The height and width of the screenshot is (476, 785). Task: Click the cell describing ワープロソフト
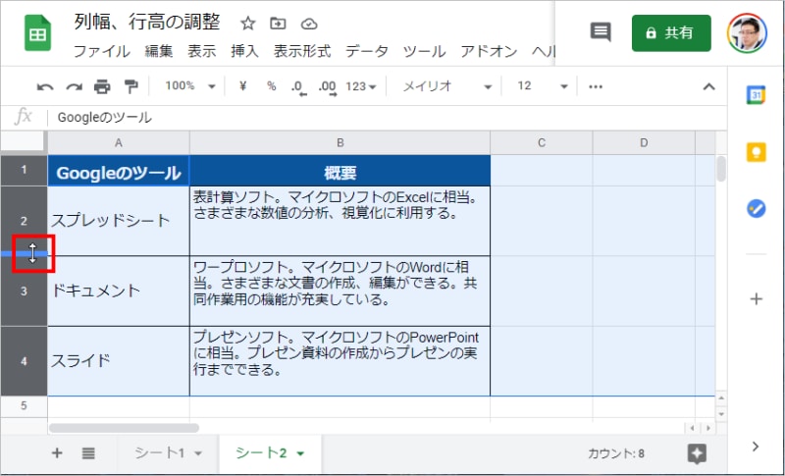(x=340, y=291)
